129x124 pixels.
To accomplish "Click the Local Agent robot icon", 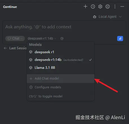I will (95, 17).
